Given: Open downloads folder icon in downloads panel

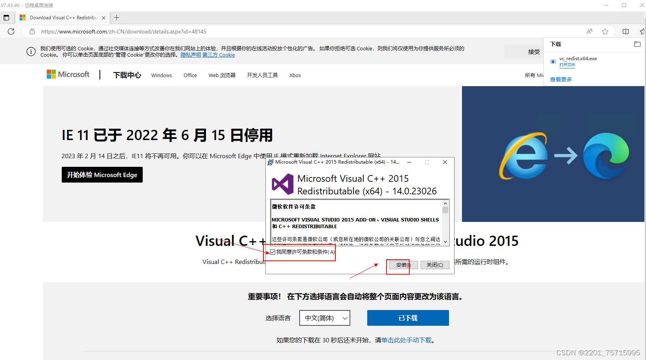Looking at the screenshot, I should pos(637,44).
